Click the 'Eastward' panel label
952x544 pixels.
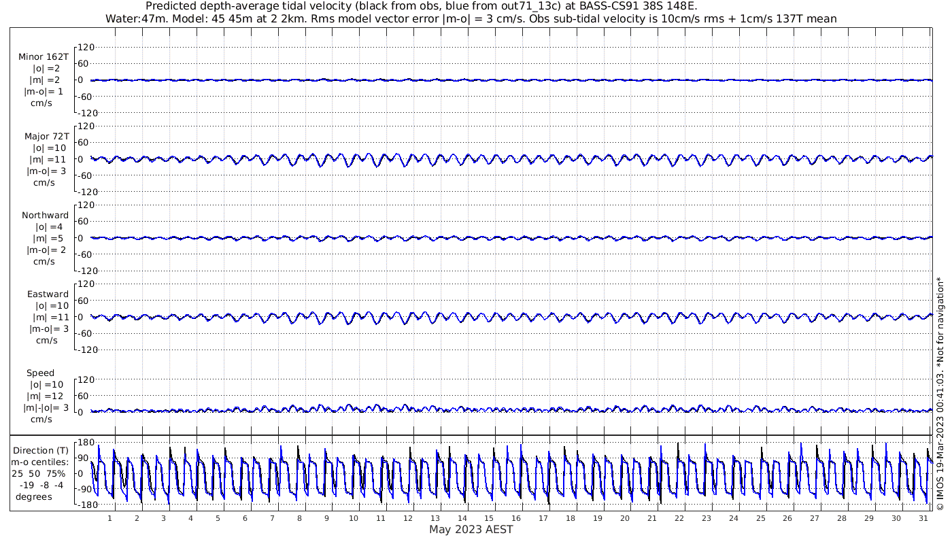point(48,294)
